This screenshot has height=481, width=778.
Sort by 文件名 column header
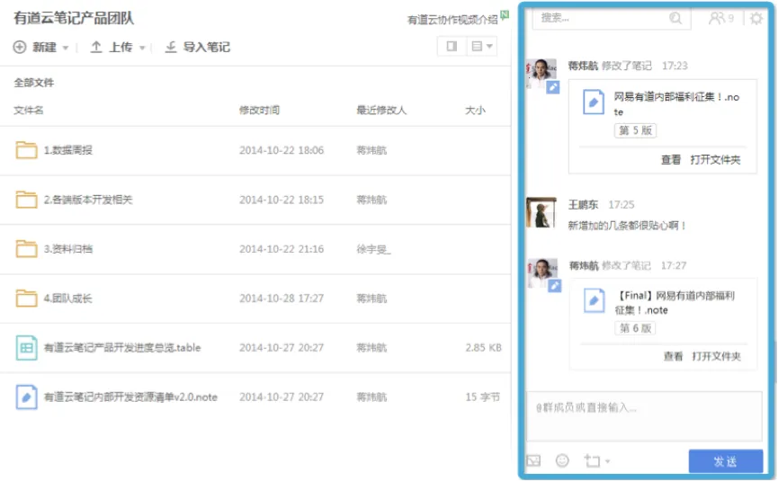pos(29,110)
